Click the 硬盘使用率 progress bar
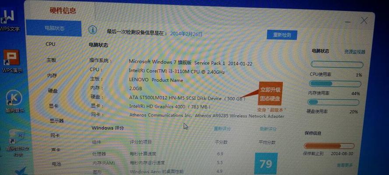 coord(333,102)
